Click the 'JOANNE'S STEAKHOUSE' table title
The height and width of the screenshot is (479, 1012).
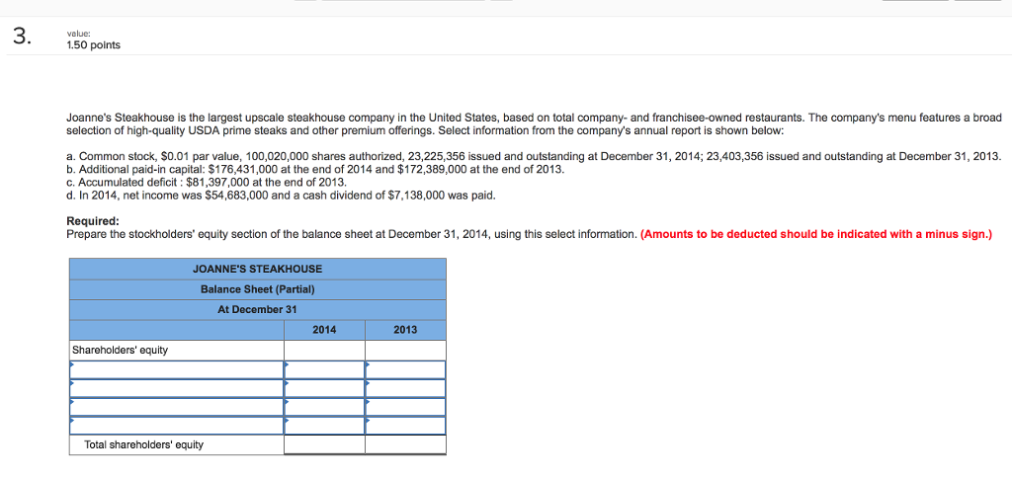[x=258, y=269]
